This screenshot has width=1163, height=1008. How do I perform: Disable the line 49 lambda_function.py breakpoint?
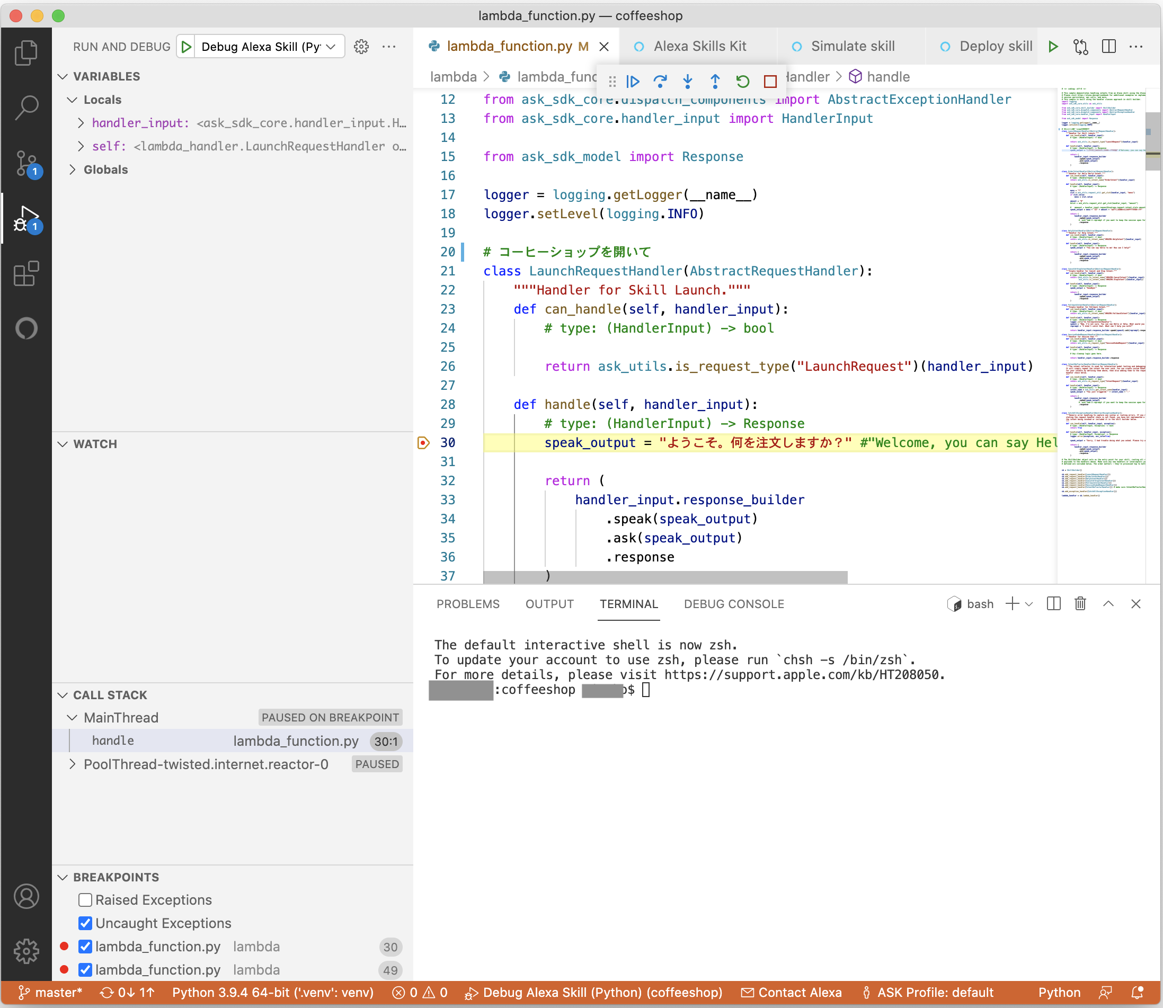click(85, 970)
